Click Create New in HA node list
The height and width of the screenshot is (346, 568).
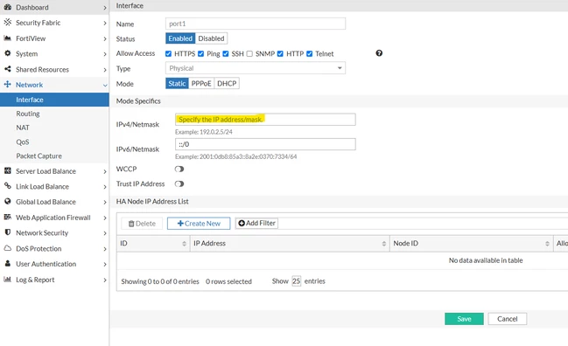(x=199, y=224)
